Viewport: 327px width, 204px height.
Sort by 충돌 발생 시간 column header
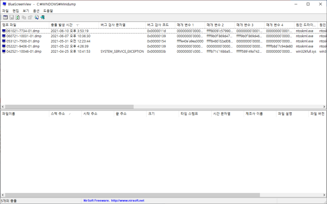click(62, 25)
